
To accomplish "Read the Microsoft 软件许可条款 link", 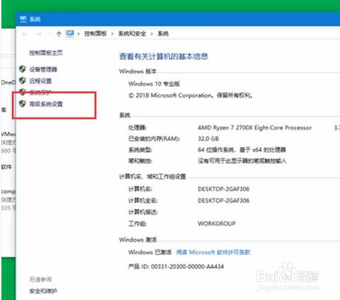I will 213,252.
